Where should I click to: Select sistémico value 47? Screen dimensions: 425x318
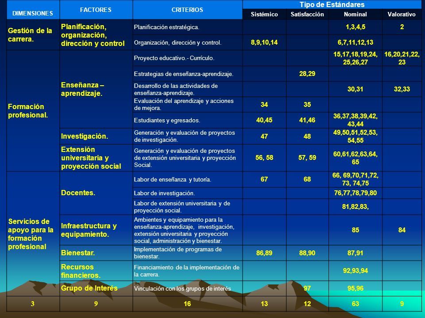coord(264,136)
